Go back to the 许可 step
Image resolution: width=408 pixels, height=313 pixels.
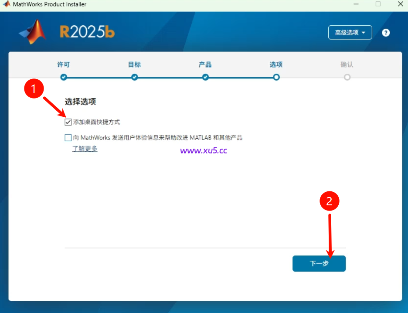pyautogui.click(x=64, y=65)
